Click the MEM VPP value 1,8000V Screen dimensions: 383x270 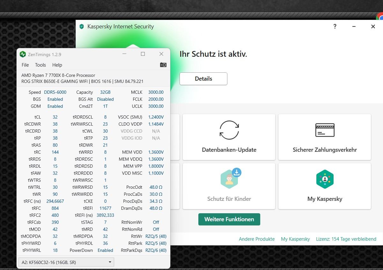(x=156, y=166)
